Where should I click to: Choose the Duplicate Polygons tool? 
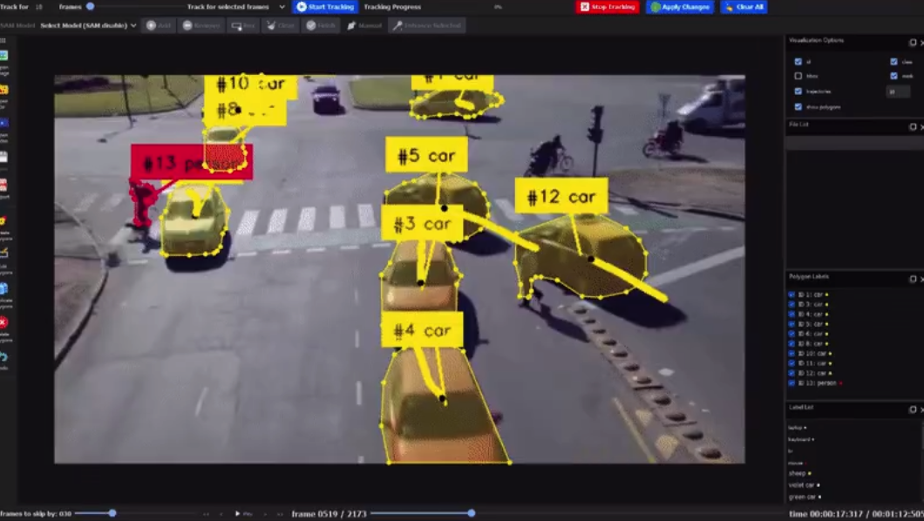(3, 288)
